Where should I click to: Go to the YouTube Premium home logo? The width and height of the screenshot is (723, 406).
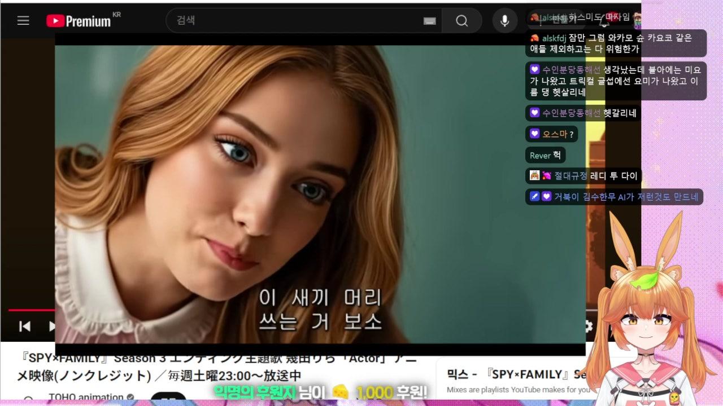click(x=79, y=21)
